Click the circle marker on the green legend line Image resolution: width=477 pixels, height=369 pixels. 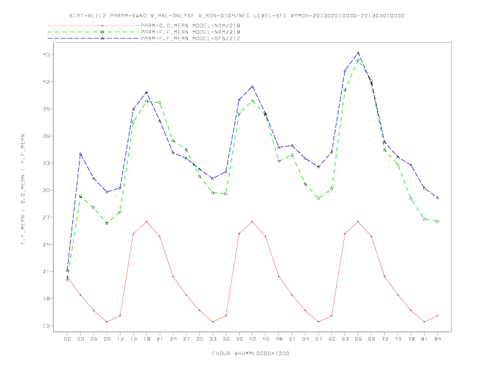click(x=102, y=32)
